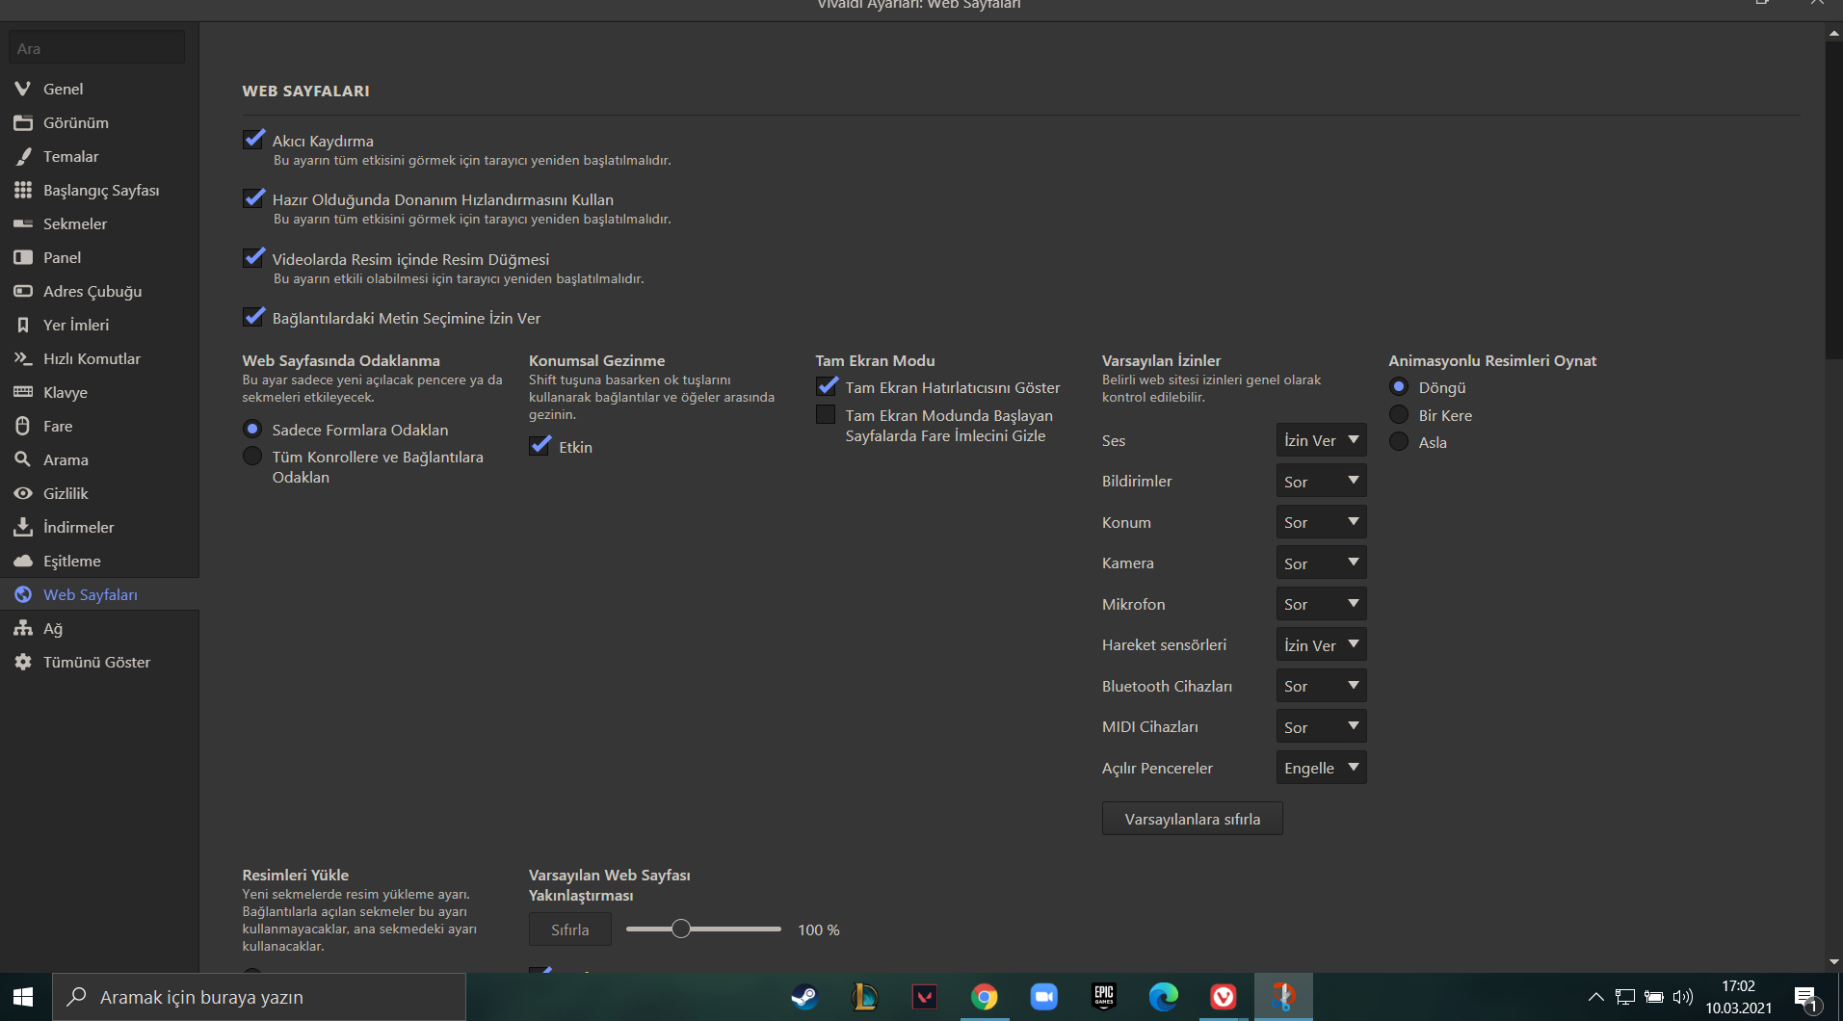Click the Gizlilik eye icon

[23, 493]
